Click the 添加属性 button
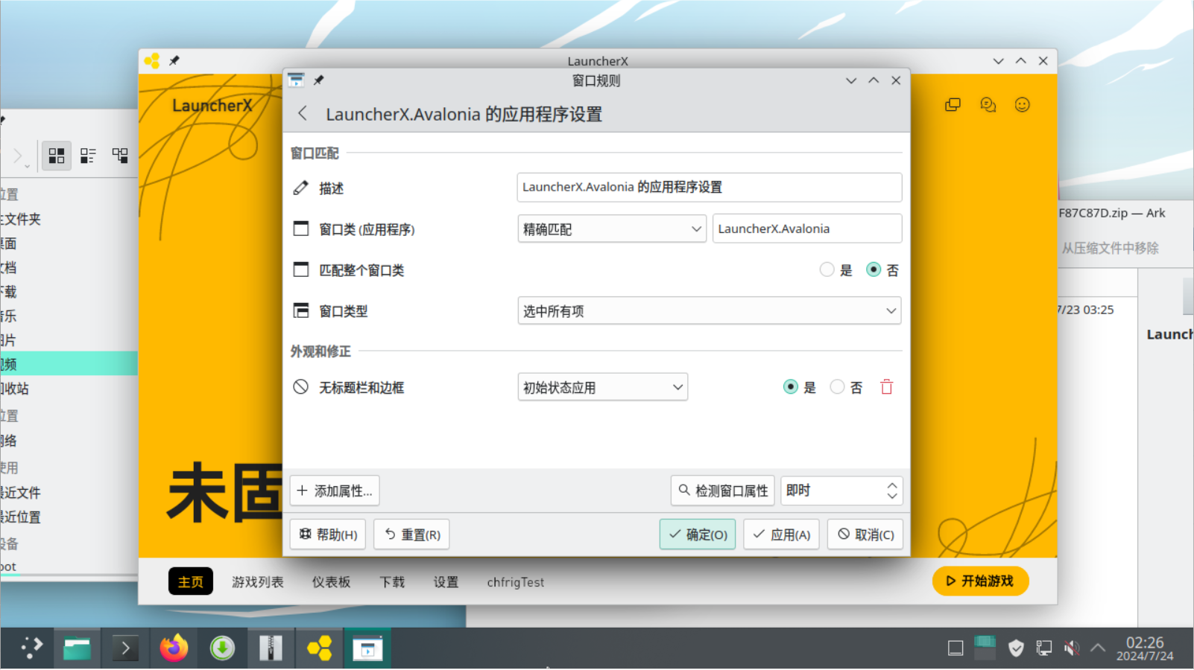Screen dimensions: 1194x670 click(x=335, y=491)
